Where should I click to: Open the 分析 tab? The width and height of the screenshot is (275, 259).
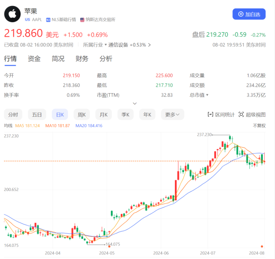coord(106,59)
